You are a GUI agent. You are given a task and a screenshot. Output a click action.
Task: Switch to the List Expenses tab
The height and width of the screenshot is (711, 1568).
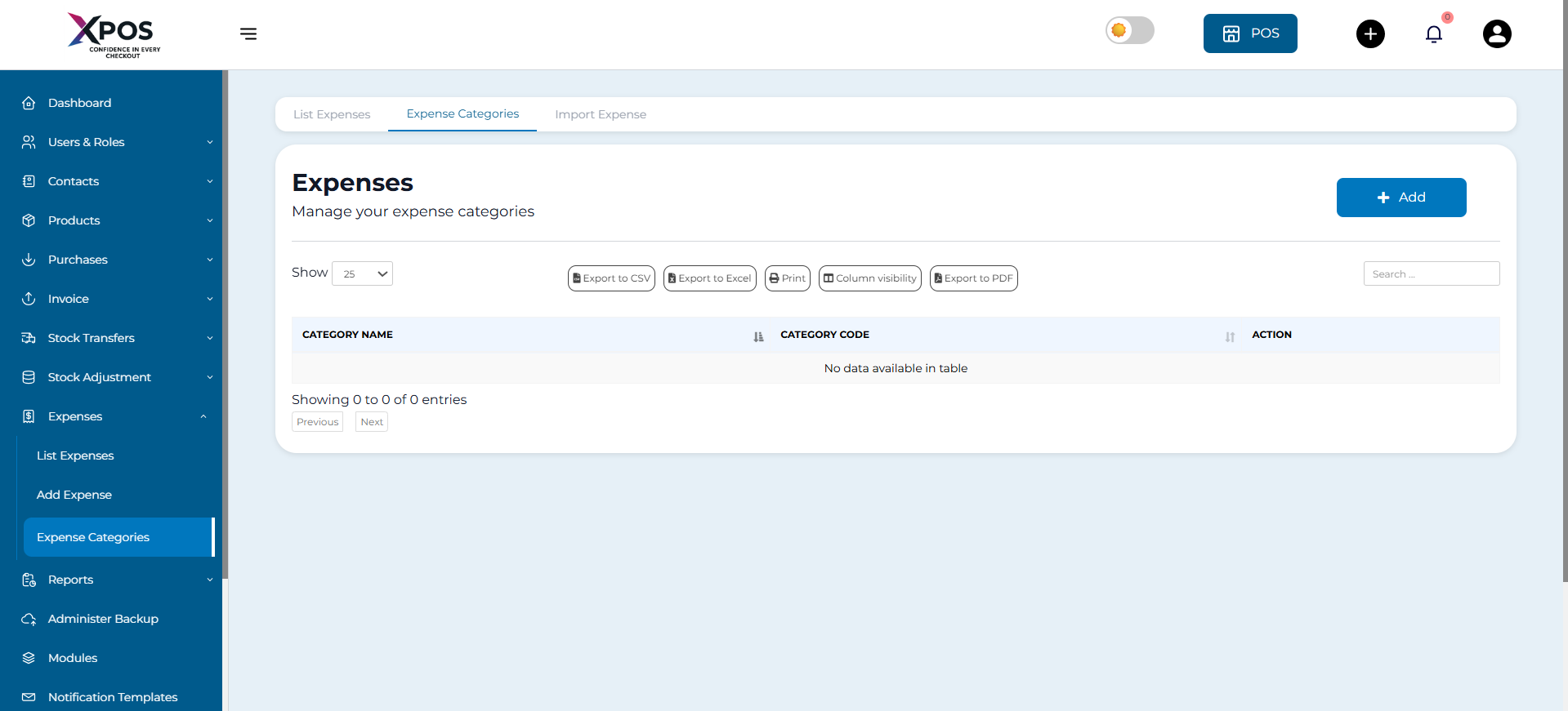(332, 114)
